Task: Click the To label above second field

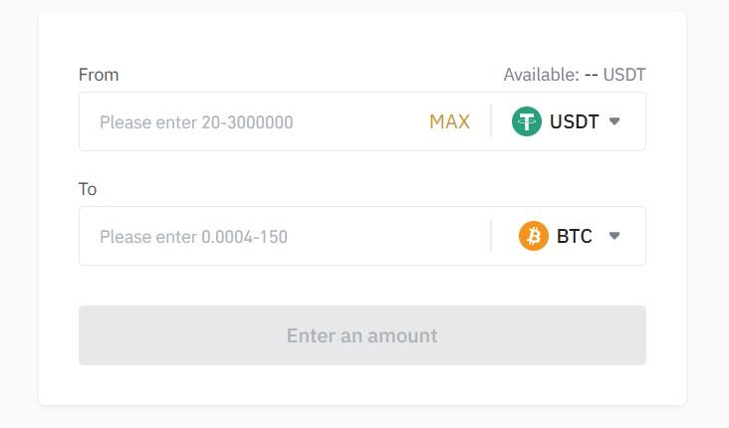Action: (88, 189)
